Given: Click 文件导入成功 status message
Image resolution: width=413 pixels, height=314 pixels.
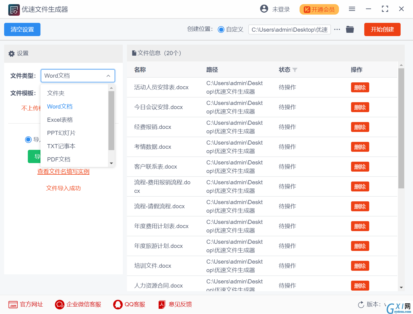Looking at the screenshot, I should [63, 188].
